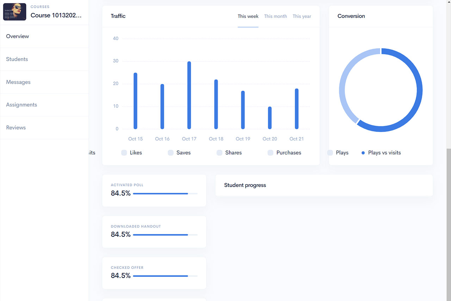The image size is (451, 301).
Task: Click the COURSES label above the title
Action: [40, 7]
